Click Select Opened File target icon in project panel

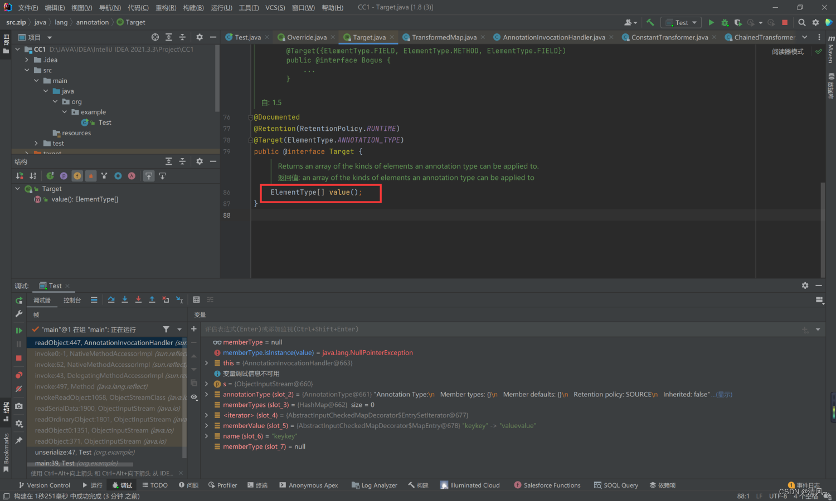pyautogui.click(x=155, y=37)
